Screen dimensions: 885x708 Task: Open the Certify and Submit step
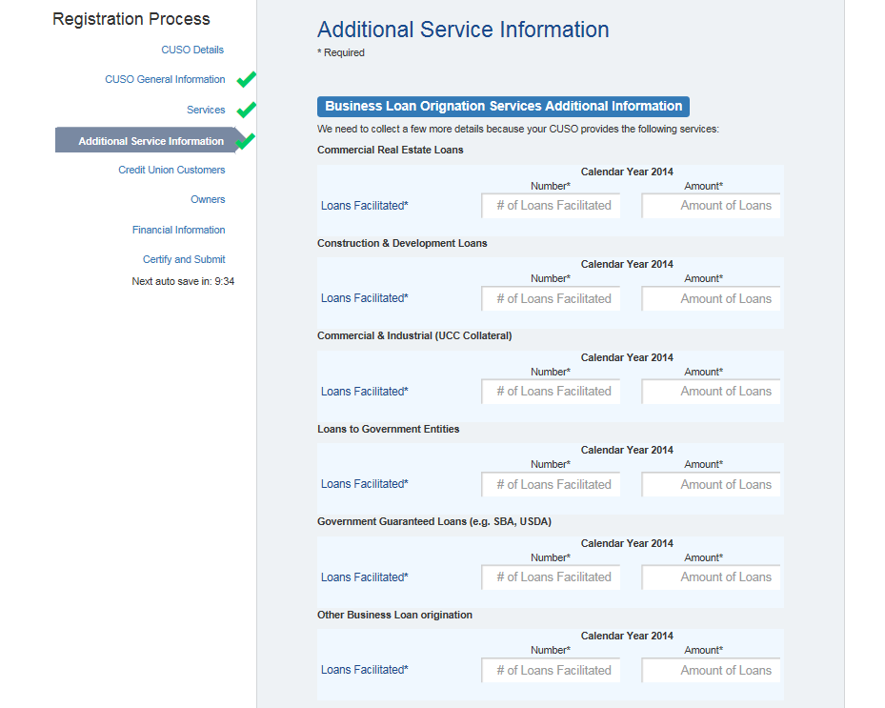(x=184, y=259)
